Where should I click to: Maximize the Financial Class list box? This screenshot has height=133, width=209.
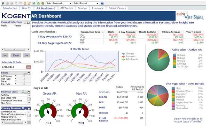click(29, 92)
